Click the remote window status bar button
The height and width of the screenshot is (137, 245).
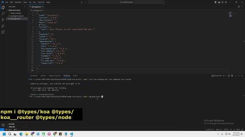pos(2,129)
